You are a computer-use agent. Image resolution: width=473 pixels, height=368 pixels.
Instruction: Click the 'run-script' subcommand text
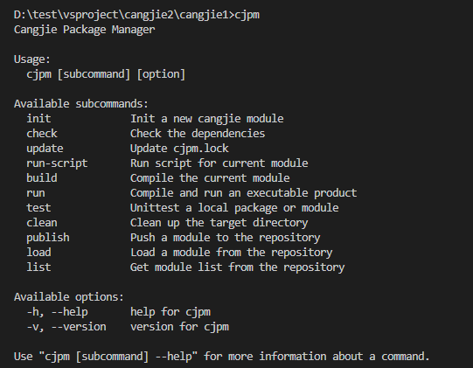57,163
